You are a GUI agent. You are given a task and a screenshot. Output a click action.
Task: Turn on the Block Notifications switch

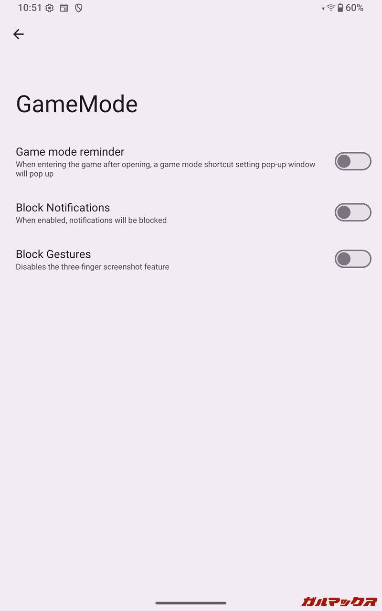(352, 212)
